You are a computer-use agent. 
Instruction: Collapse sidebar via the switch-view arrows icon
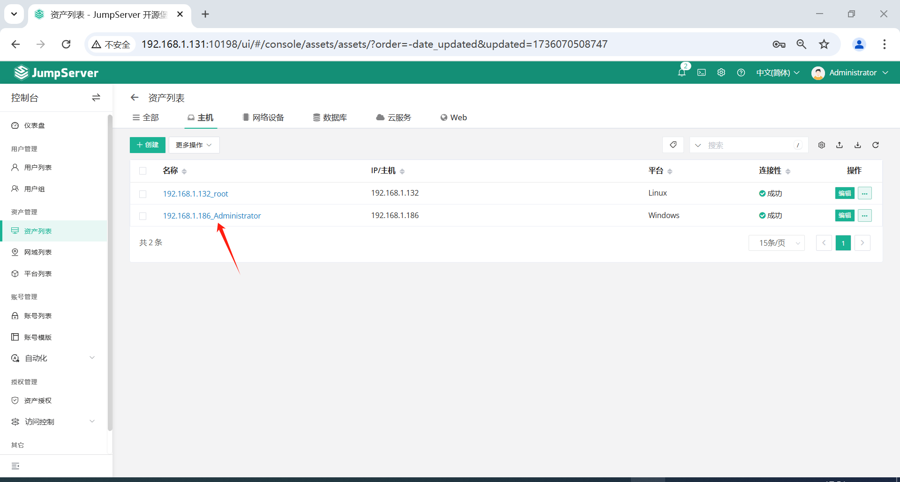coord(96,97)
